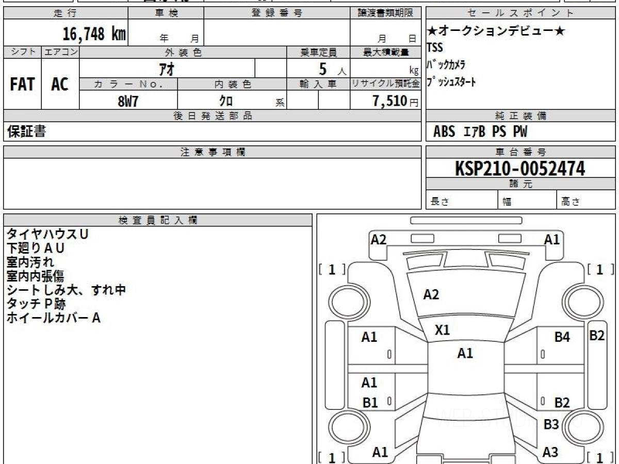The image size is (619, 464).
Task: Select the 室内内張傷 note
Action: tap(36, 276)
